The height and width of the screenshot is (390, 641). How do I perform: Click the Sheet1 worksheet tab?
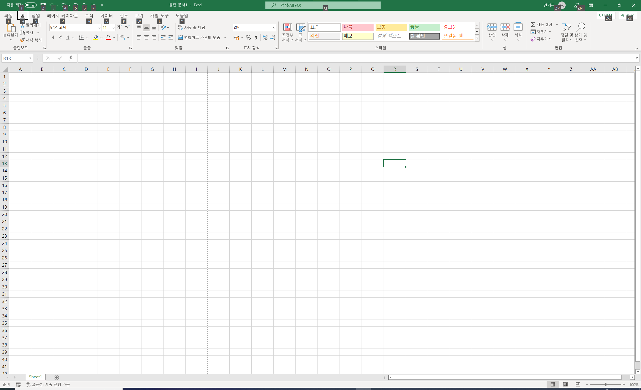(35, 377)
